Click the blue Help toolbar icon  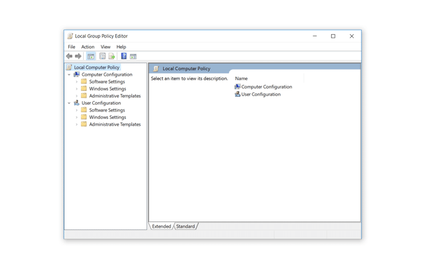pos(124,56)
